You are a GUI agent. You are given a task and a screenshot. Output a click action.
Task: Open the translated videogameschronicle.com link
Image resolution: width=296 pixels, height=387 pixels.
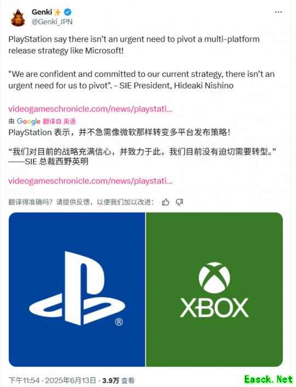[90, 181]
